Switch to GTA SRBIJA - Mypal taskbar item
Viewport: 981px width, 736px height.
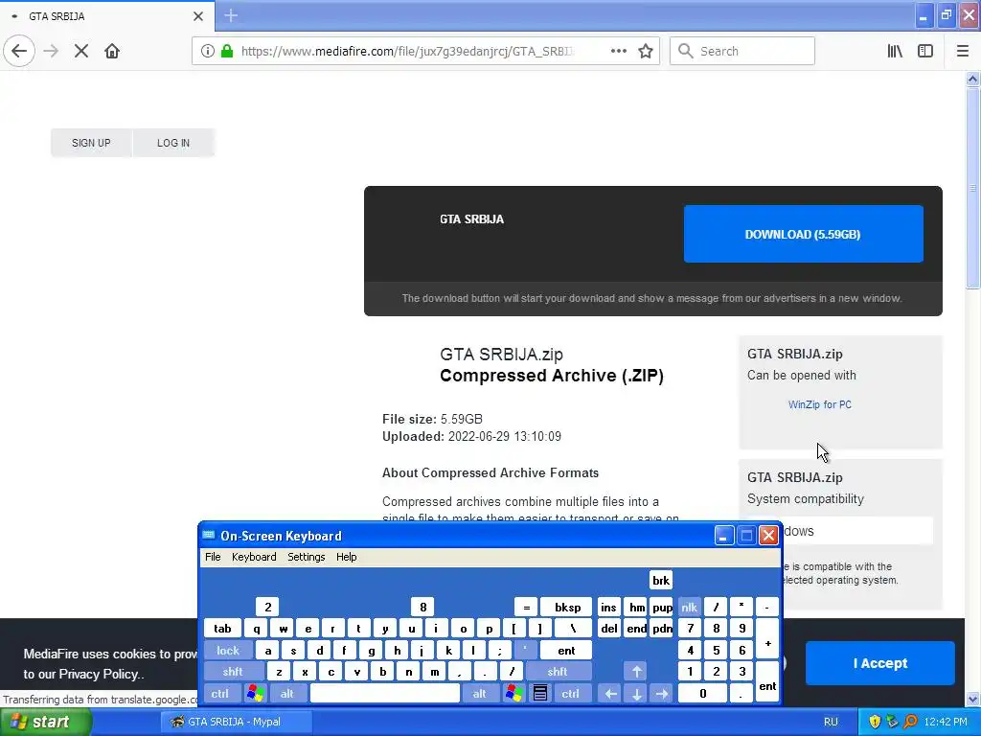(237, 722)
